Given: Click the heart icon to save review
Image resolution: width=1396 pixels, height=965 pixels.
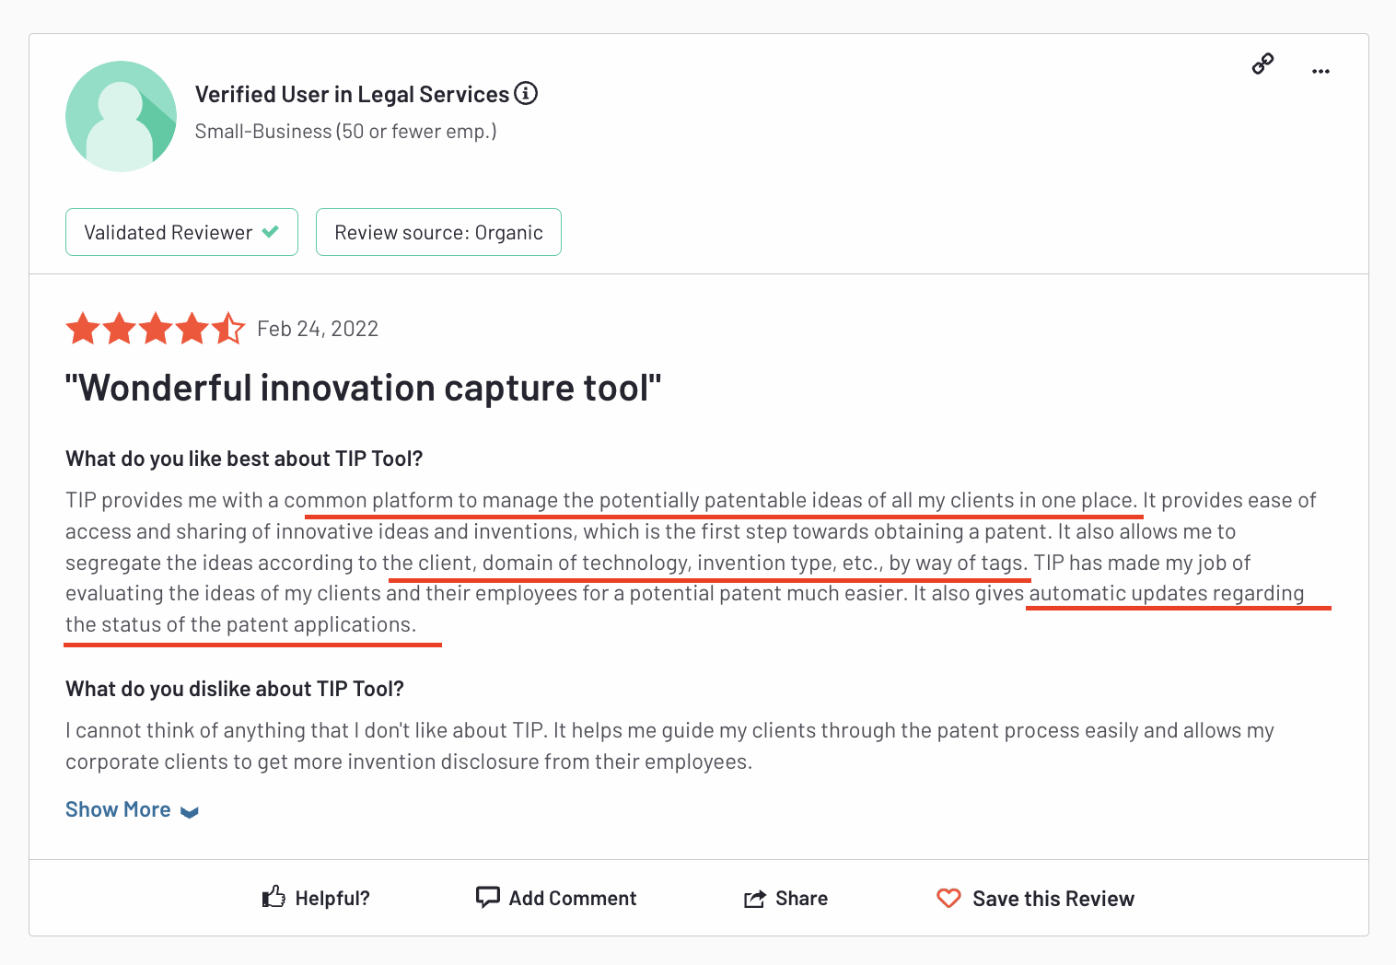Looking at the screenshot, I should click(948, 898).
